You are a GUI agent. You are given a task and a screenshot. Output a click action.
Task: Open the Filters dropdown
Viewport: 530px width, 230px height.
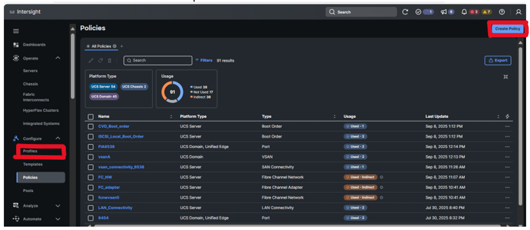pyautogui.click(x=204, y=60)
